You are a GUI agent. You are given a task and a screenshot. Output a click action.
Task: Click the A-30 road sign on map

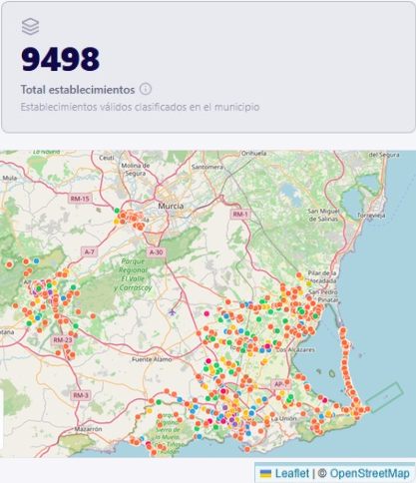[156, 252]
